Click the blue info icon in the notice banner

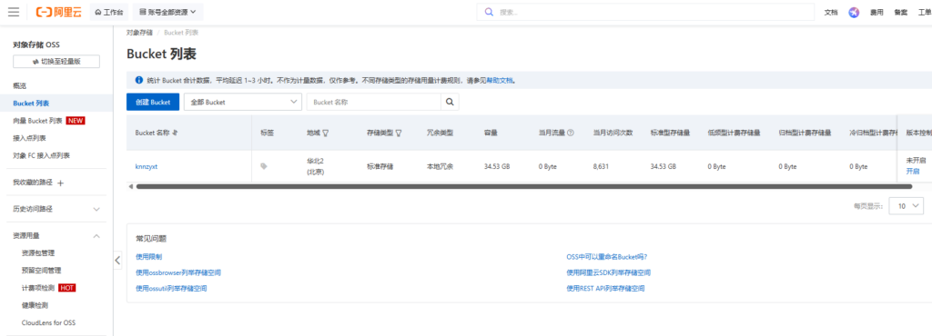pos(139,80)
